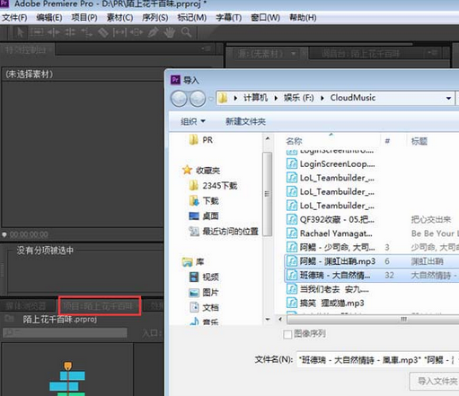Select the Track Select tool
This screenshot has height=396, width=459.
click(x=37, y=32)
